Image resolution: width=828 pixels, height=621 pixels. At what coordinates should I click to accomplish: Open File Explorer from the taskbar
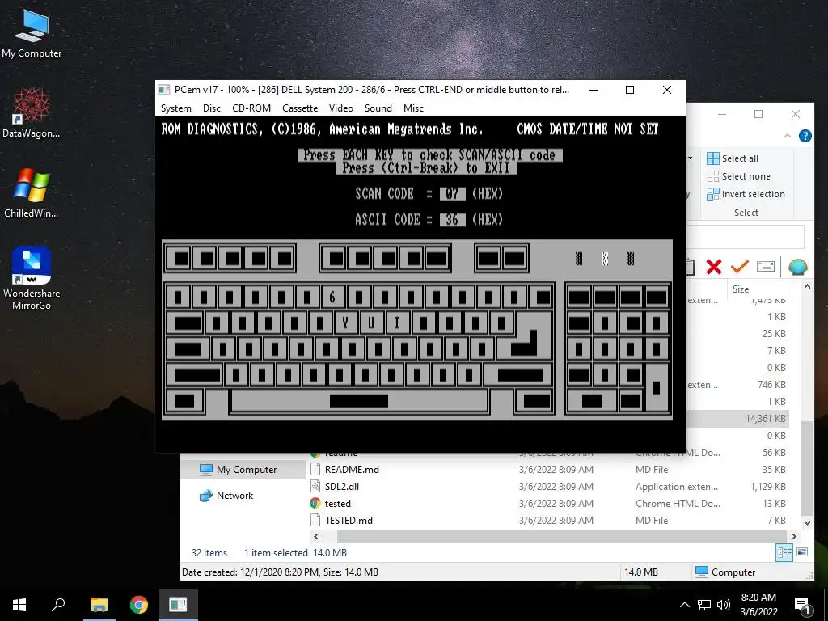99,605
